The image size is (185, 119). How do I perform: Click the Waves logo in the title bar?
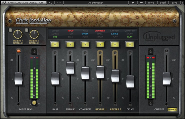(x=4, y=2)
